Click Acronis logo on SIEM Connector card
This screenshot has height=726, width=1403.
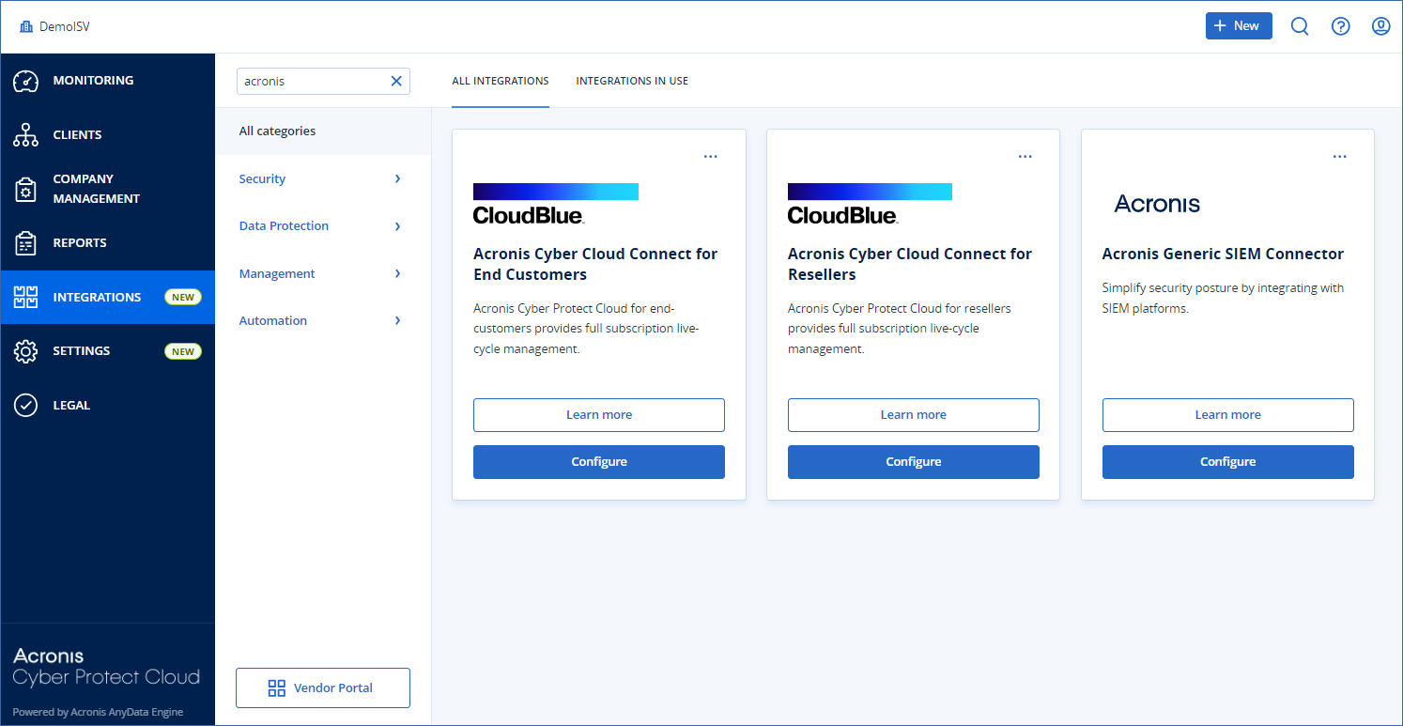1157,204
